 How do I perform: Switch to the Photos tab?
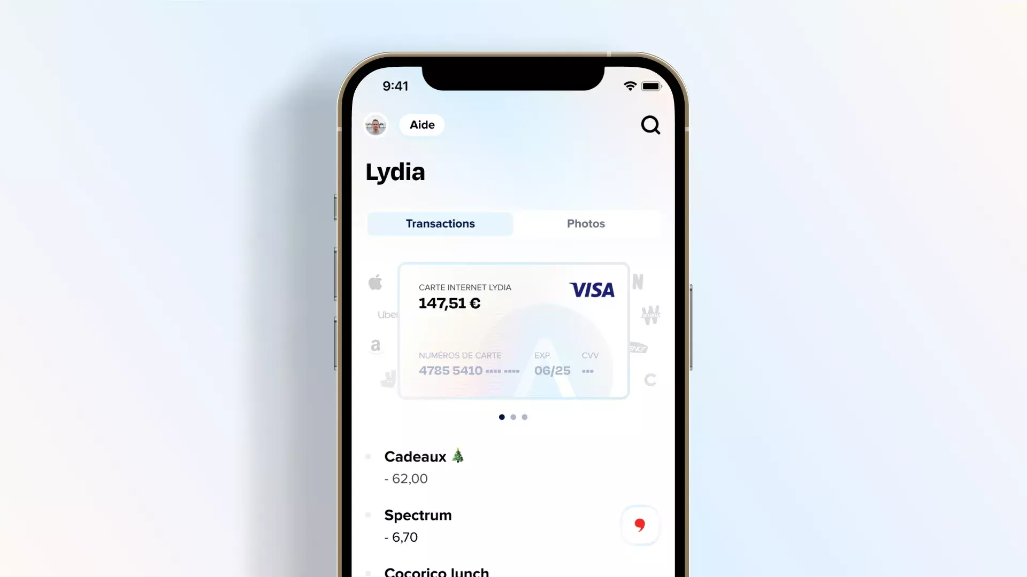coord(586,223)
